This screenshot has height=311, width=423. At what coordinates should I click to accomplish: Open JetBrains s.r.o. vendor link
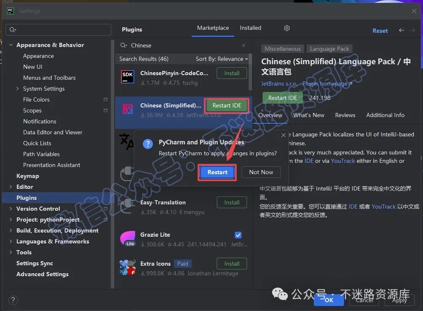point(279,84)
